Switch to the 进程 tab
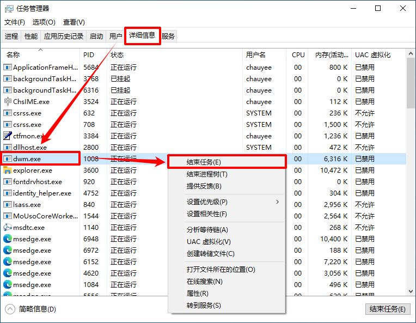 11,36
